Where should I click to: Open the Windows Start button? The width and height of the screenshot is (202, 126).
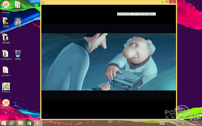point(3,123)
